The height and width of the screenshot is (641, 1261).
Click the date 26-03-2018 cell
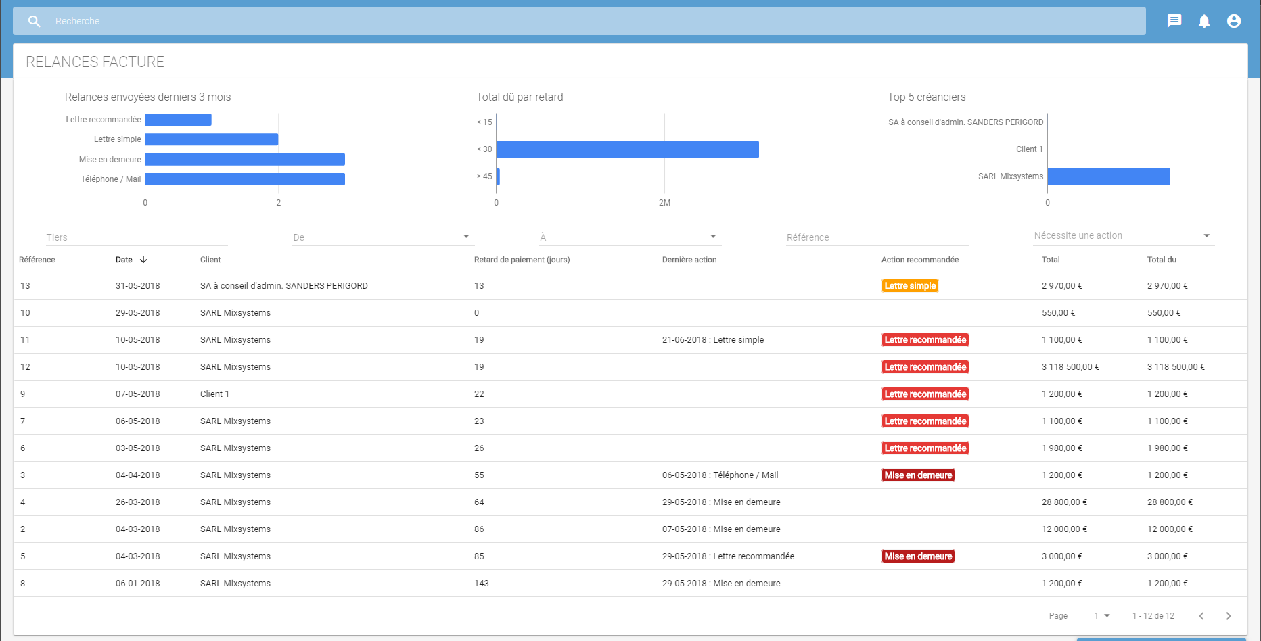[x=138, y=502]
